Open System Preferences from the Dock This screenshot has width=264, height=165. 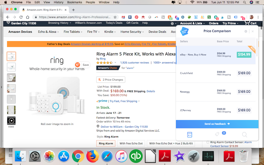point(35,156)
